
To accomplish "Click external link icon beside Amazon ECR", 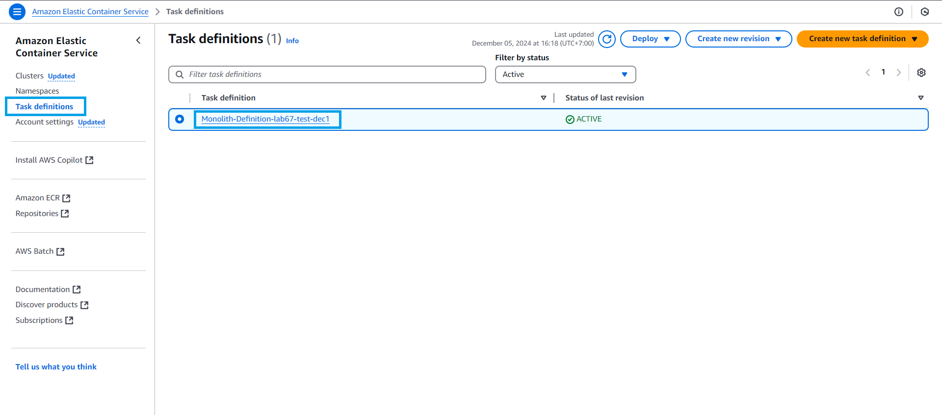I will (x=66, y=198).
